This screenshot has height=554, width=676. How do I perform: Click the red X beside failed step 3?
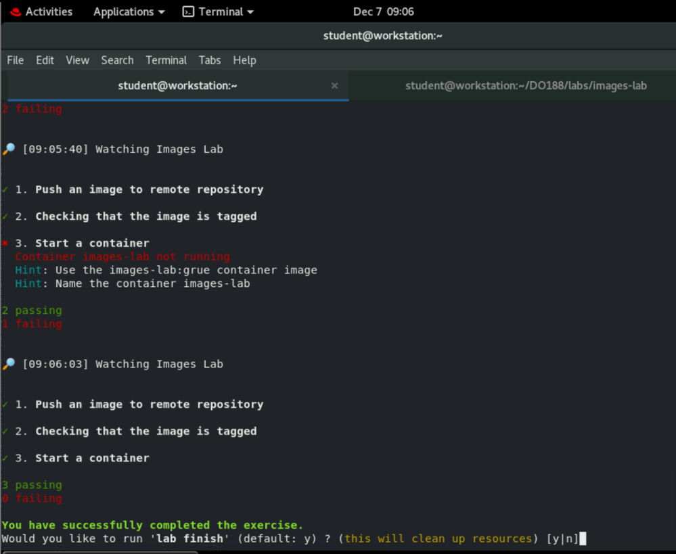click(x=5, y=243)
